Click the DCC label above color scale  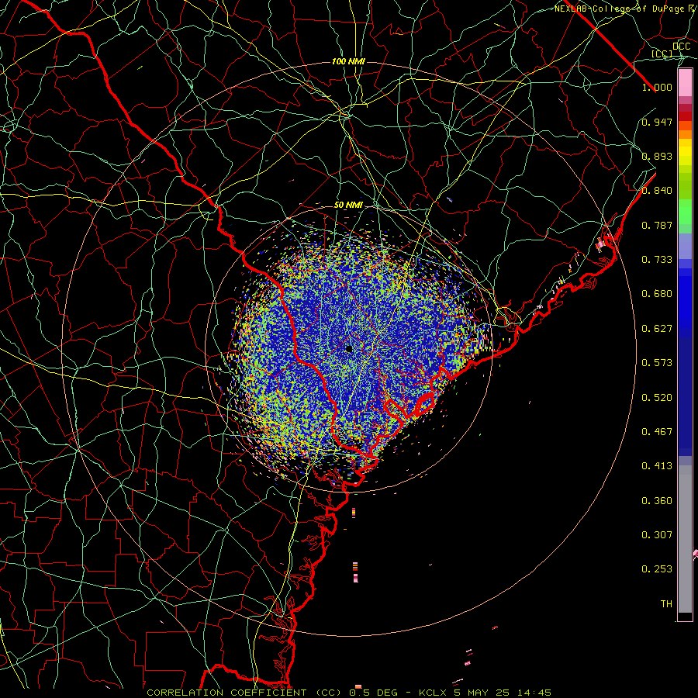681,47
